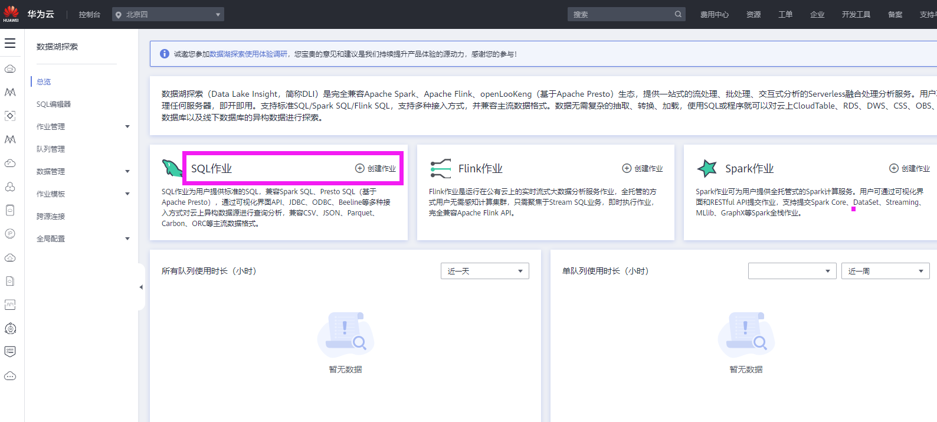Click the topmost cloud server sidebar icon
The width and height of the screenshot is (937, 422).
[10, 68]
